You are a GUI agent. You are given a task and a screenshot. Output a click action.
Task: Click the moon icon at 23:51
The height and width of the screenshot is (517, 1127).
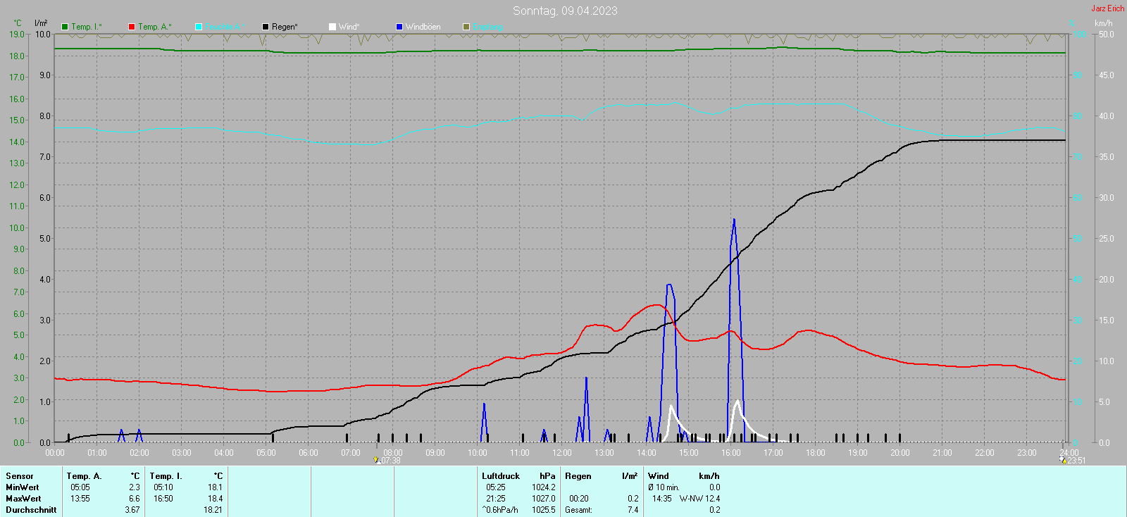1063,460
